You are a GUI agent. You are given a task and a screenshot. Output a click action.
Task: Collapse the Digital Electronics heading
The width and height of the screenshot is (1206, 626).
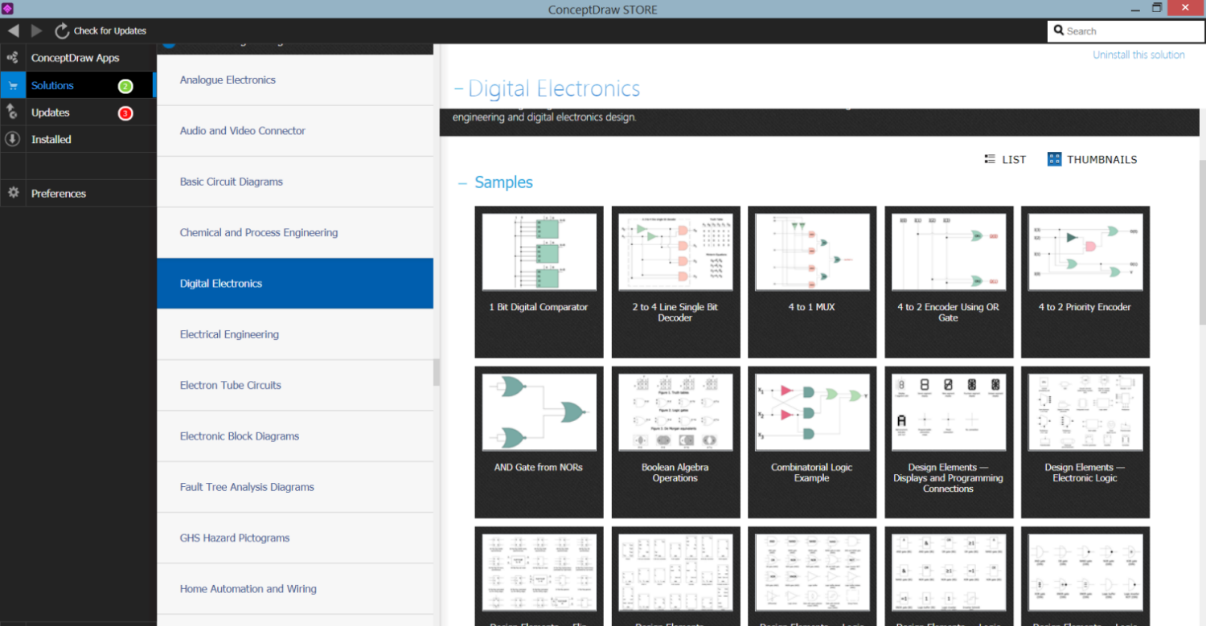[x=459, y=88]
